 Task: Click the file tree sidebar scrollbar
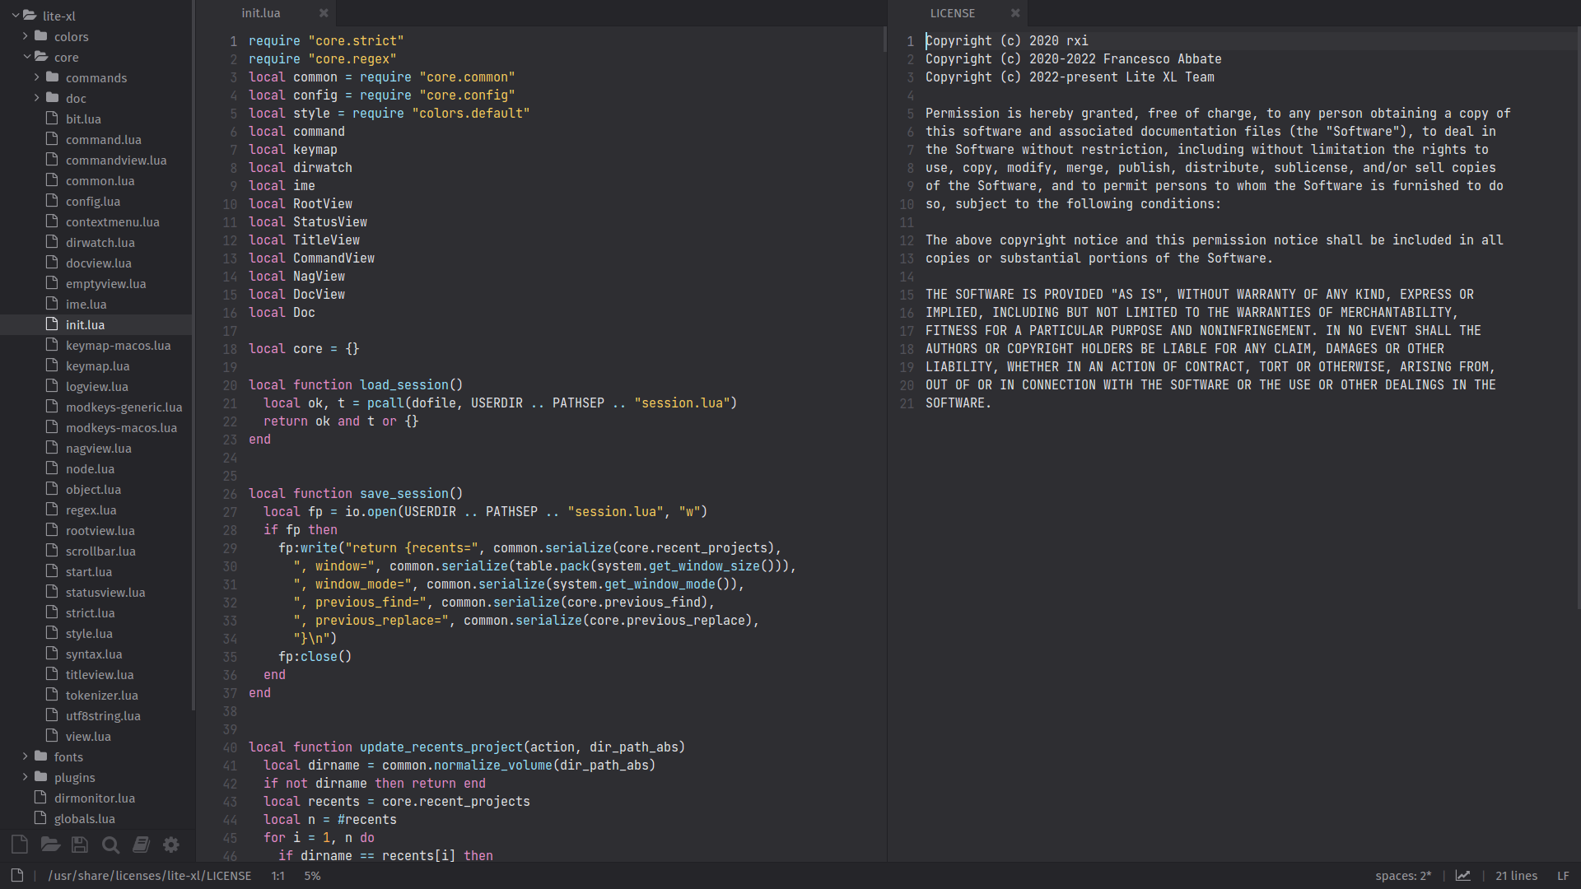click(194, 355)
